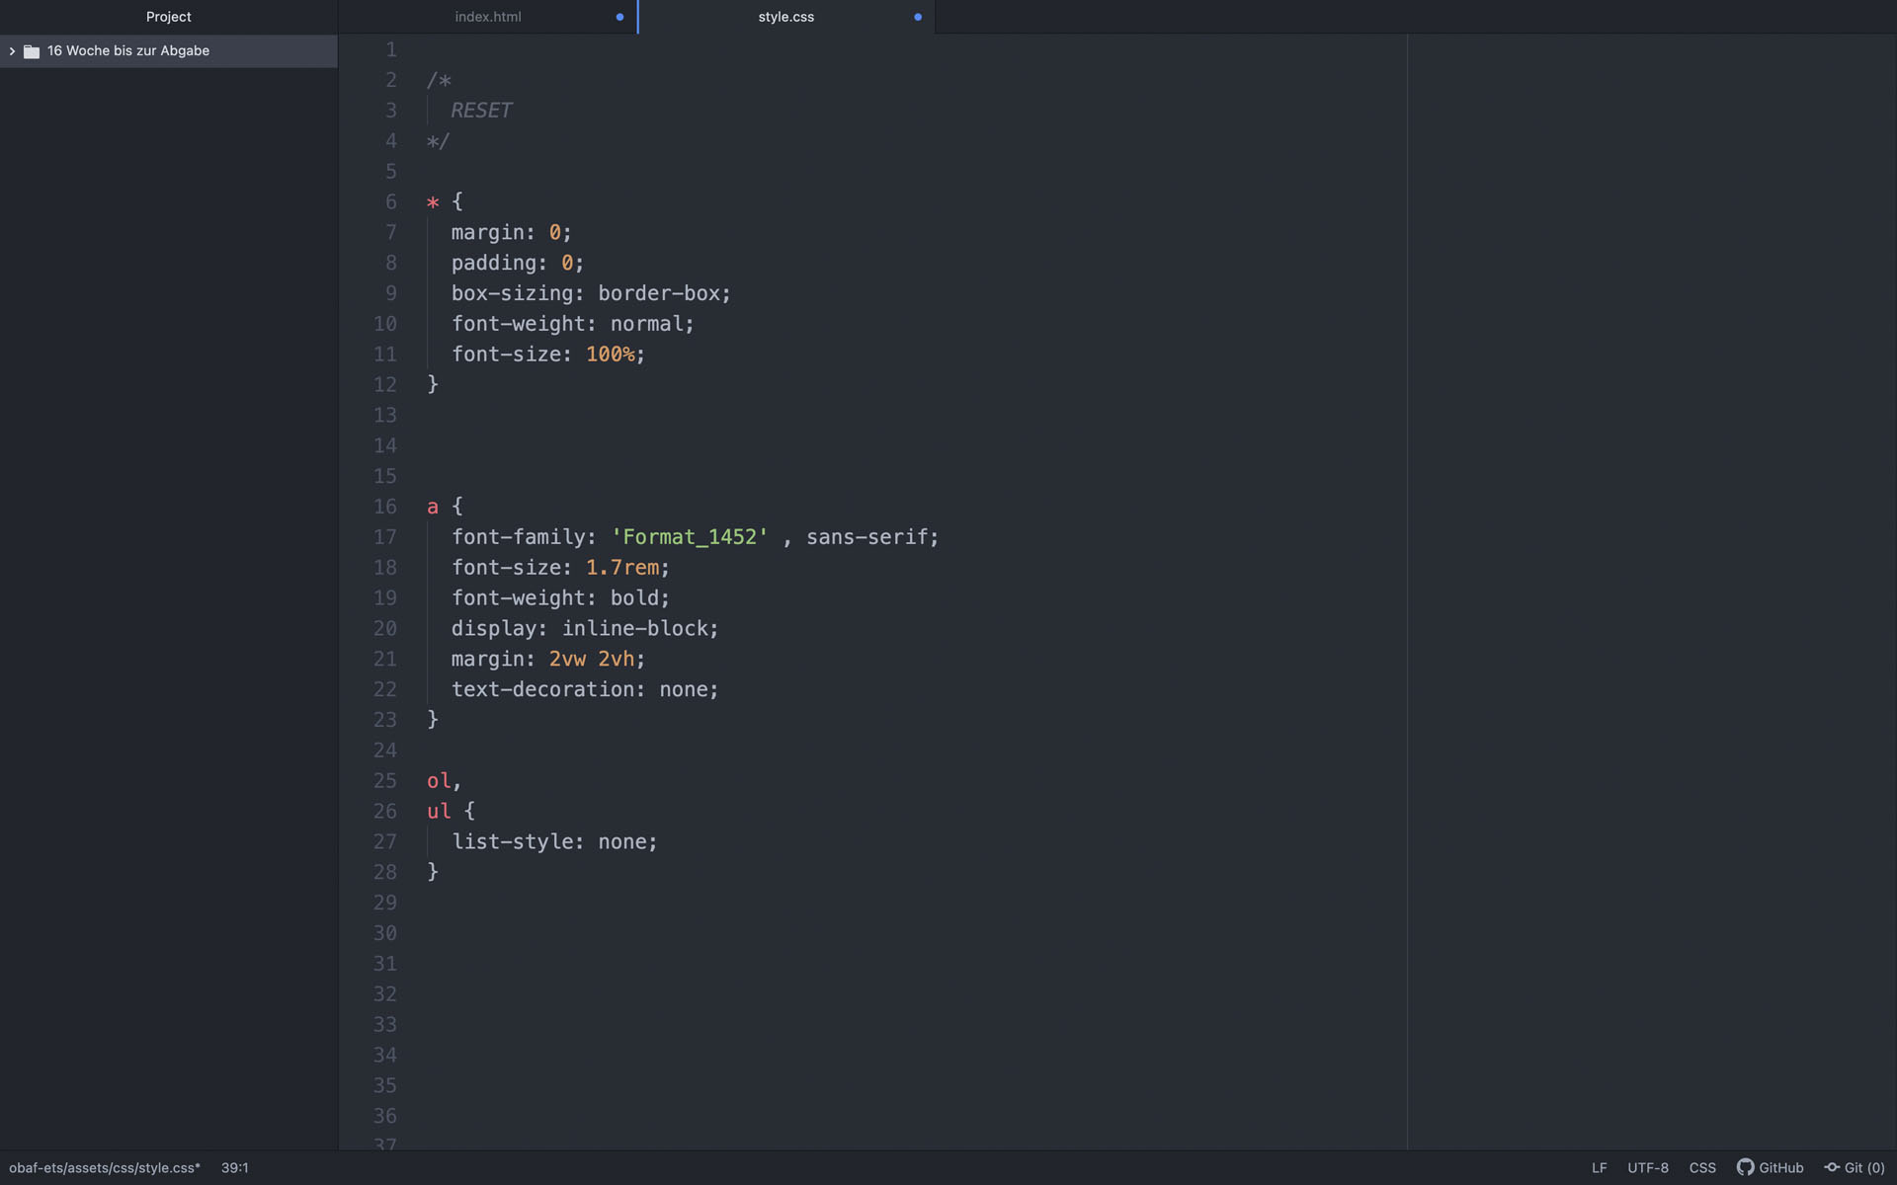The width and height of the screenshot is (1897, 1185).
Task: Click the sans-serif fallback value
Action: (x=866, y=537)
